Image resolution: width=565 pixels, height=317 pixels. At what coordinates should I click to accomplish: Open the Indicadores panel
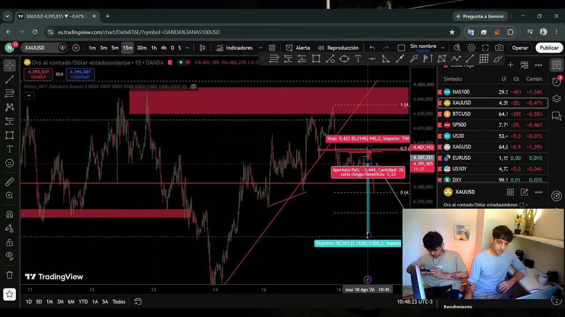[x=234, y=48]
